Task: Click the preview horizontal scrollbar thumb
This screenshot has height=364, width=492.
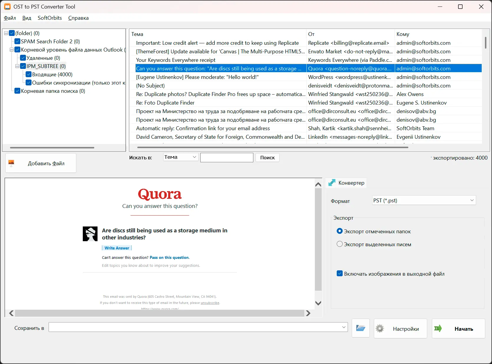Action: click(x=159, y=313)
